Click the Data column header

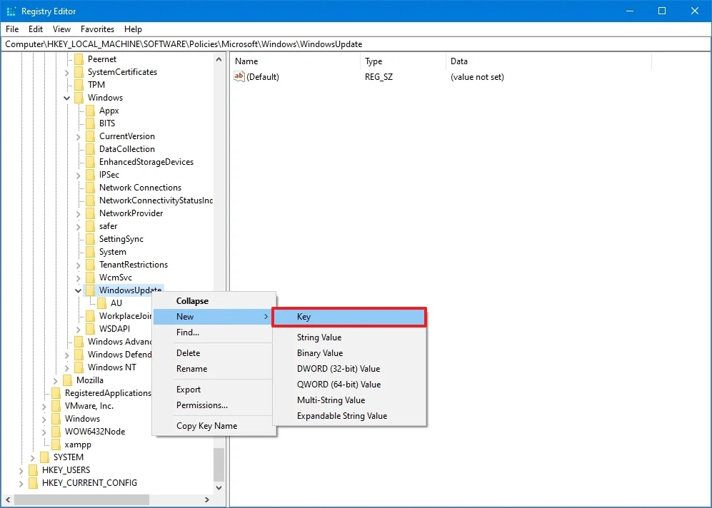click(x=548, y=61)
